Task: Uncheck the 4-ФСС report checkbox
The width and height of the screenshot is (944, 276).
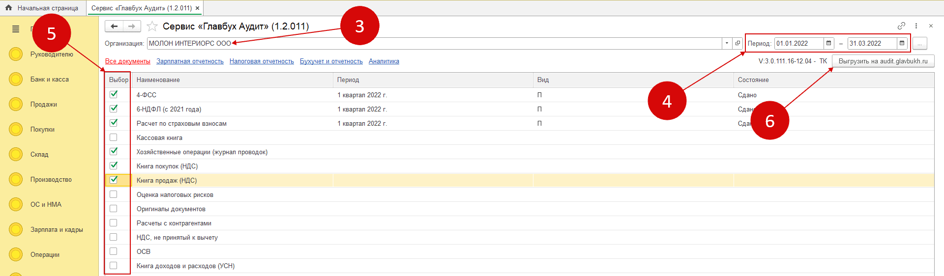Action: pyautogui.click(x=114, y=94)
